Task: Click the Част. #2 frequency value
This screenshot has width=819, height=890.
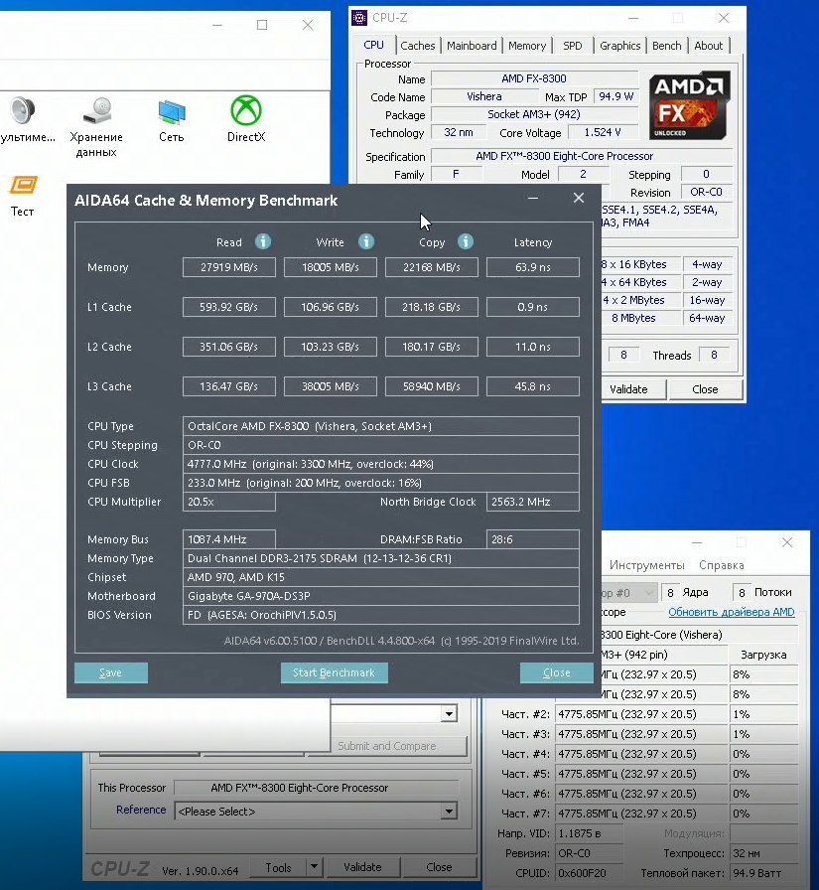Action: click(x=641, y=714)
